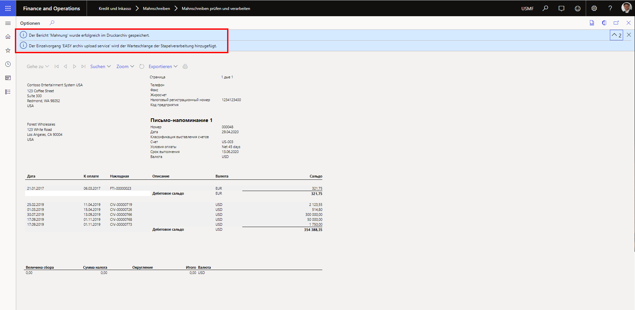Click Mahnschreiben prüfen und verarbeiten breadcrumb
The image size is (635, 310).
(216, 9)
